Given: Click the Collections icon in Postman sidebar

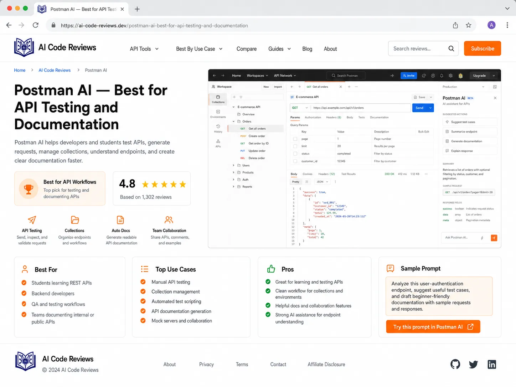Looking at the screenshot, I should point(218,97).
